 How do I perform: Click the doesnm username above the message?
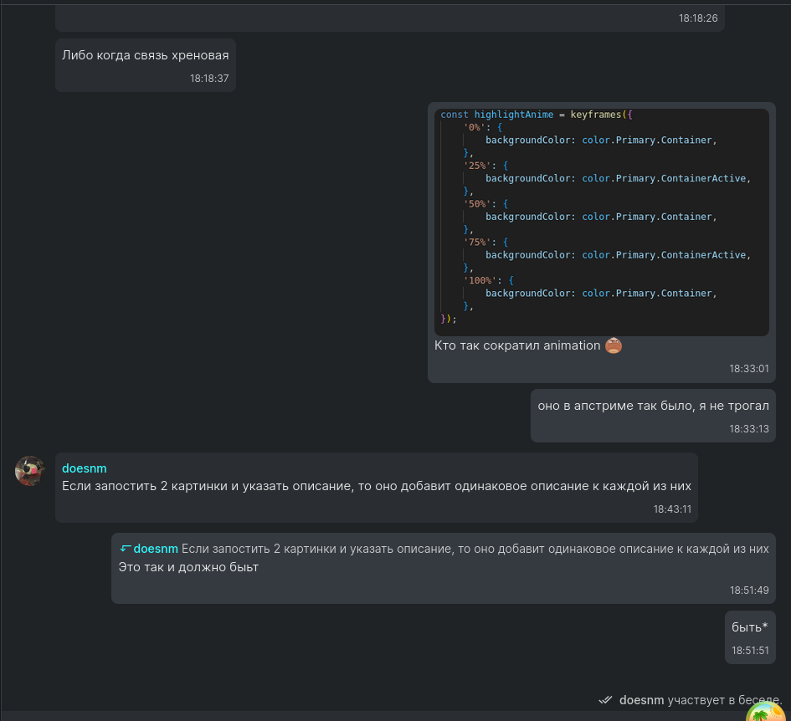[x=84, y=468]
